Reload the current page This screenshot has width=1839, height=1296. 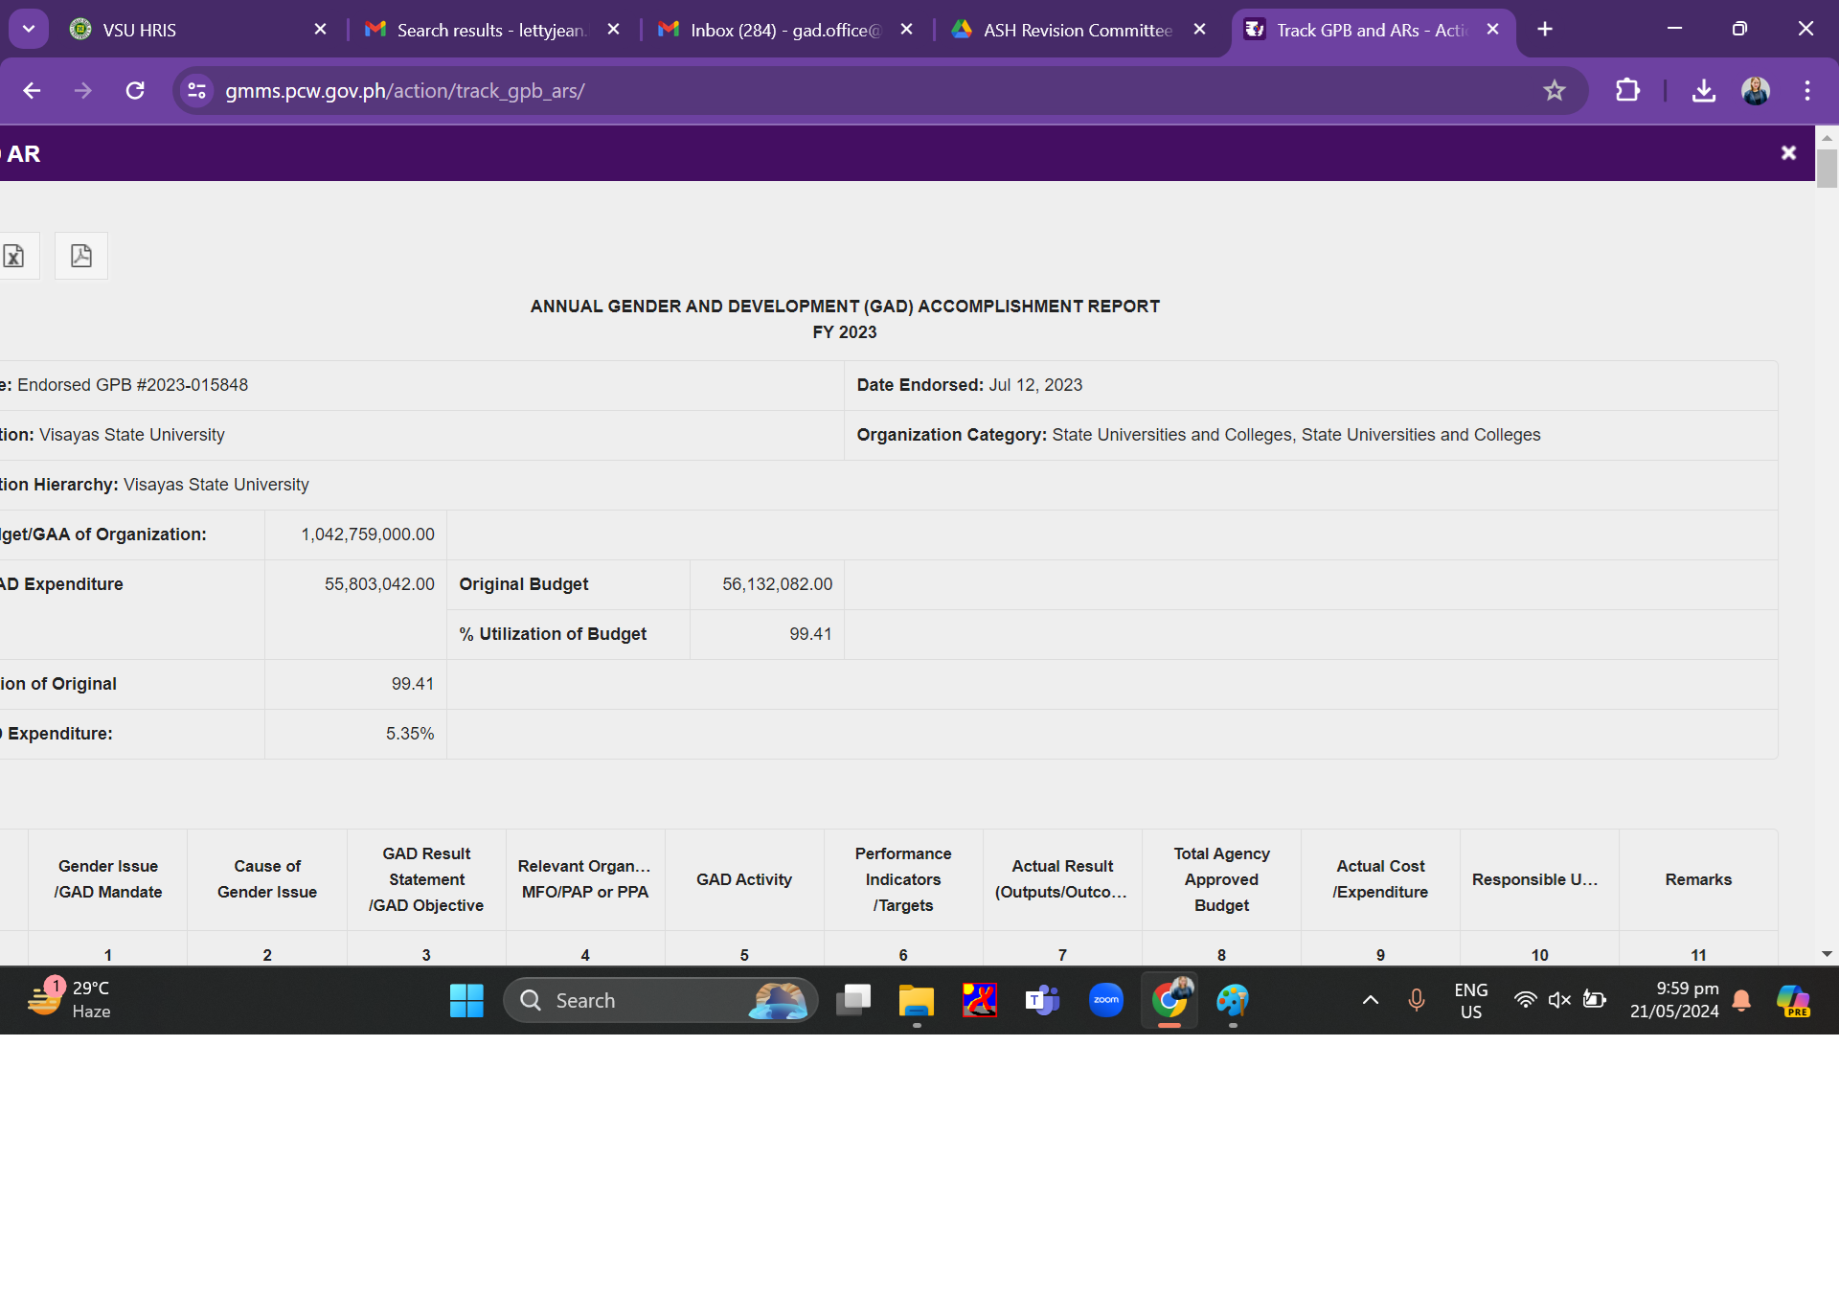tap(135, 91)
